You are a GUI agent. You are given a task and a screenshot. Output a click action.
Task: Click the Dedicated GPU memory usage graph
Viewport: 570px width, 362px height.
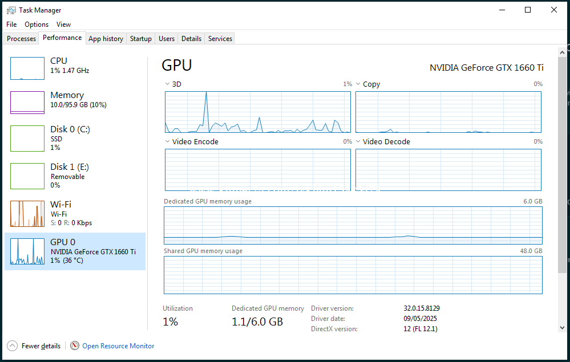coord(353,226)
